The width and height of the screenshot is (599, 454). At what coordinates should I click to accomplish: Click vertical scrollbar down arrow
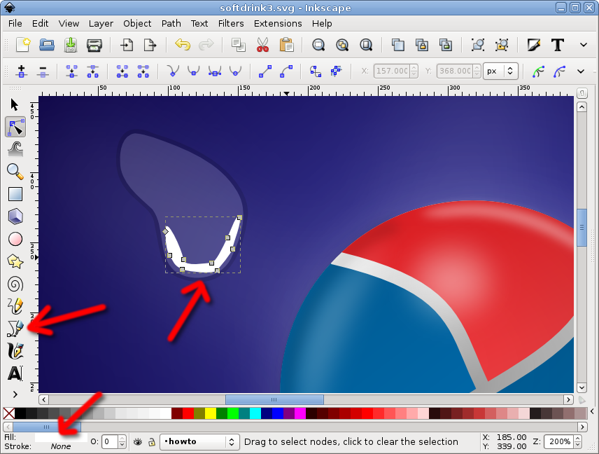(582, 387)
